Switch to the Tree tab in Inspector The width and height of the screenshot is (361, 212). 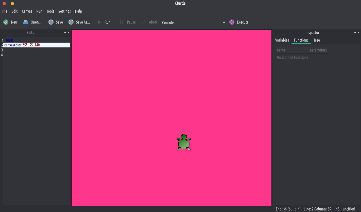point(317,40)
